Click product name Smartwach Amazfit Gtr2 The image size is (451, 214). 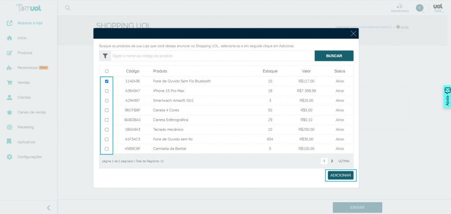pyautogui.click(x=173, y=101)
